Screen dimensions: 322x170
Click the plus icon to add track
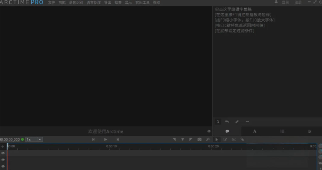click(x=3, y=146)
